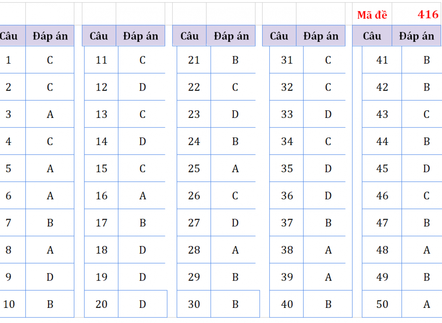Click the 'Câu' header above question 41
Image resolution: width=442 pixels, height=323 pixels.
pyautogui.click(x=372, y=36)
